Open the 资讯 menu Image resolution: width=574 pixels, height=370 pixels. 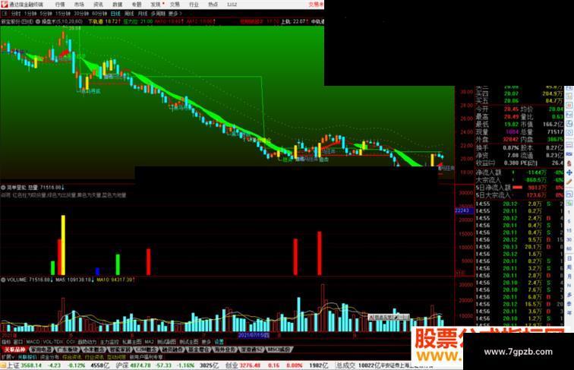click(98, 5)
